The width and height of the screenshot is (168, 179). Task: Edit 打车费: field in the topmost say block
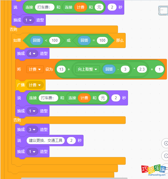[x=45, y=7]
